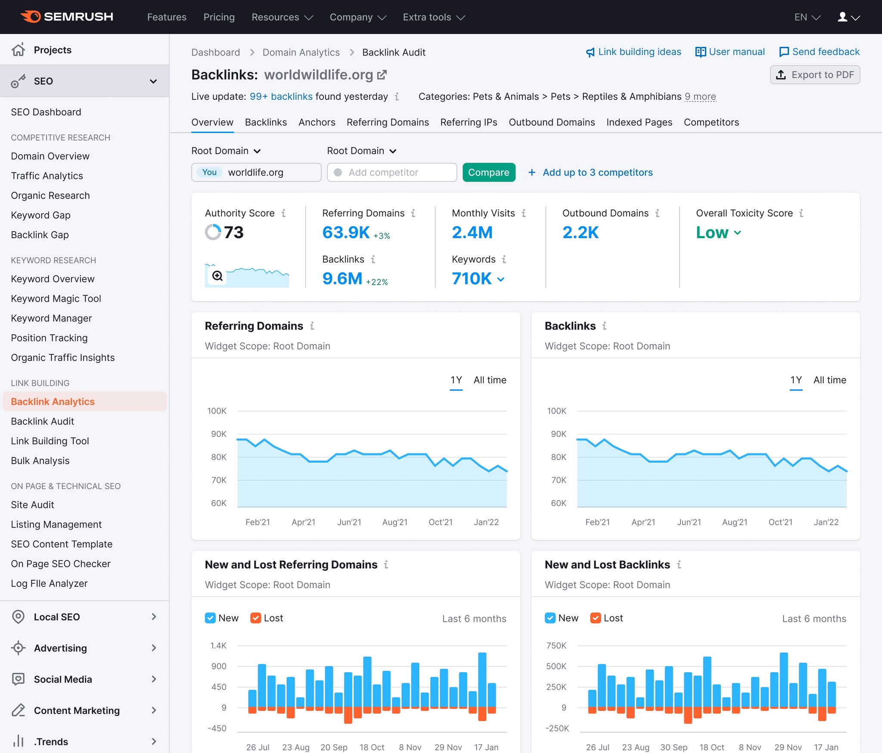Screen dimensions: 882x753
Task: Uncheck Lost in Referring Domains widget
Action: pos(255,618)
